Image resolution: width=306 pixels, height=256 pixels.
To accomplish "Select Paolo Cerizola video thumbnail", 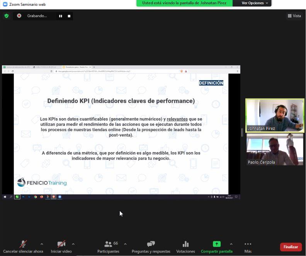I will click(x=275, y=150).
